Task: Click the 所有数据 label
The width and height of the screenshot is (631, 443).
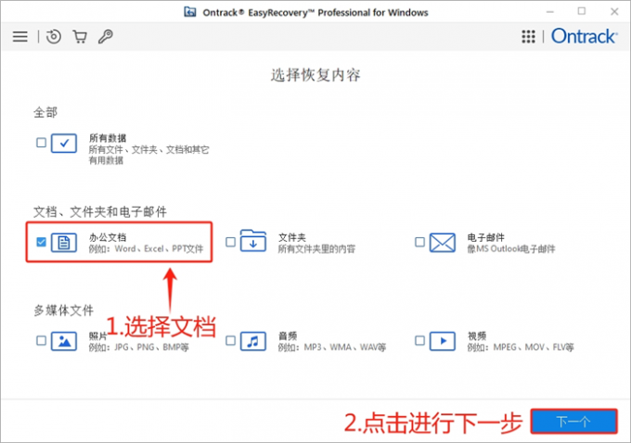Action: pos(108,138)
